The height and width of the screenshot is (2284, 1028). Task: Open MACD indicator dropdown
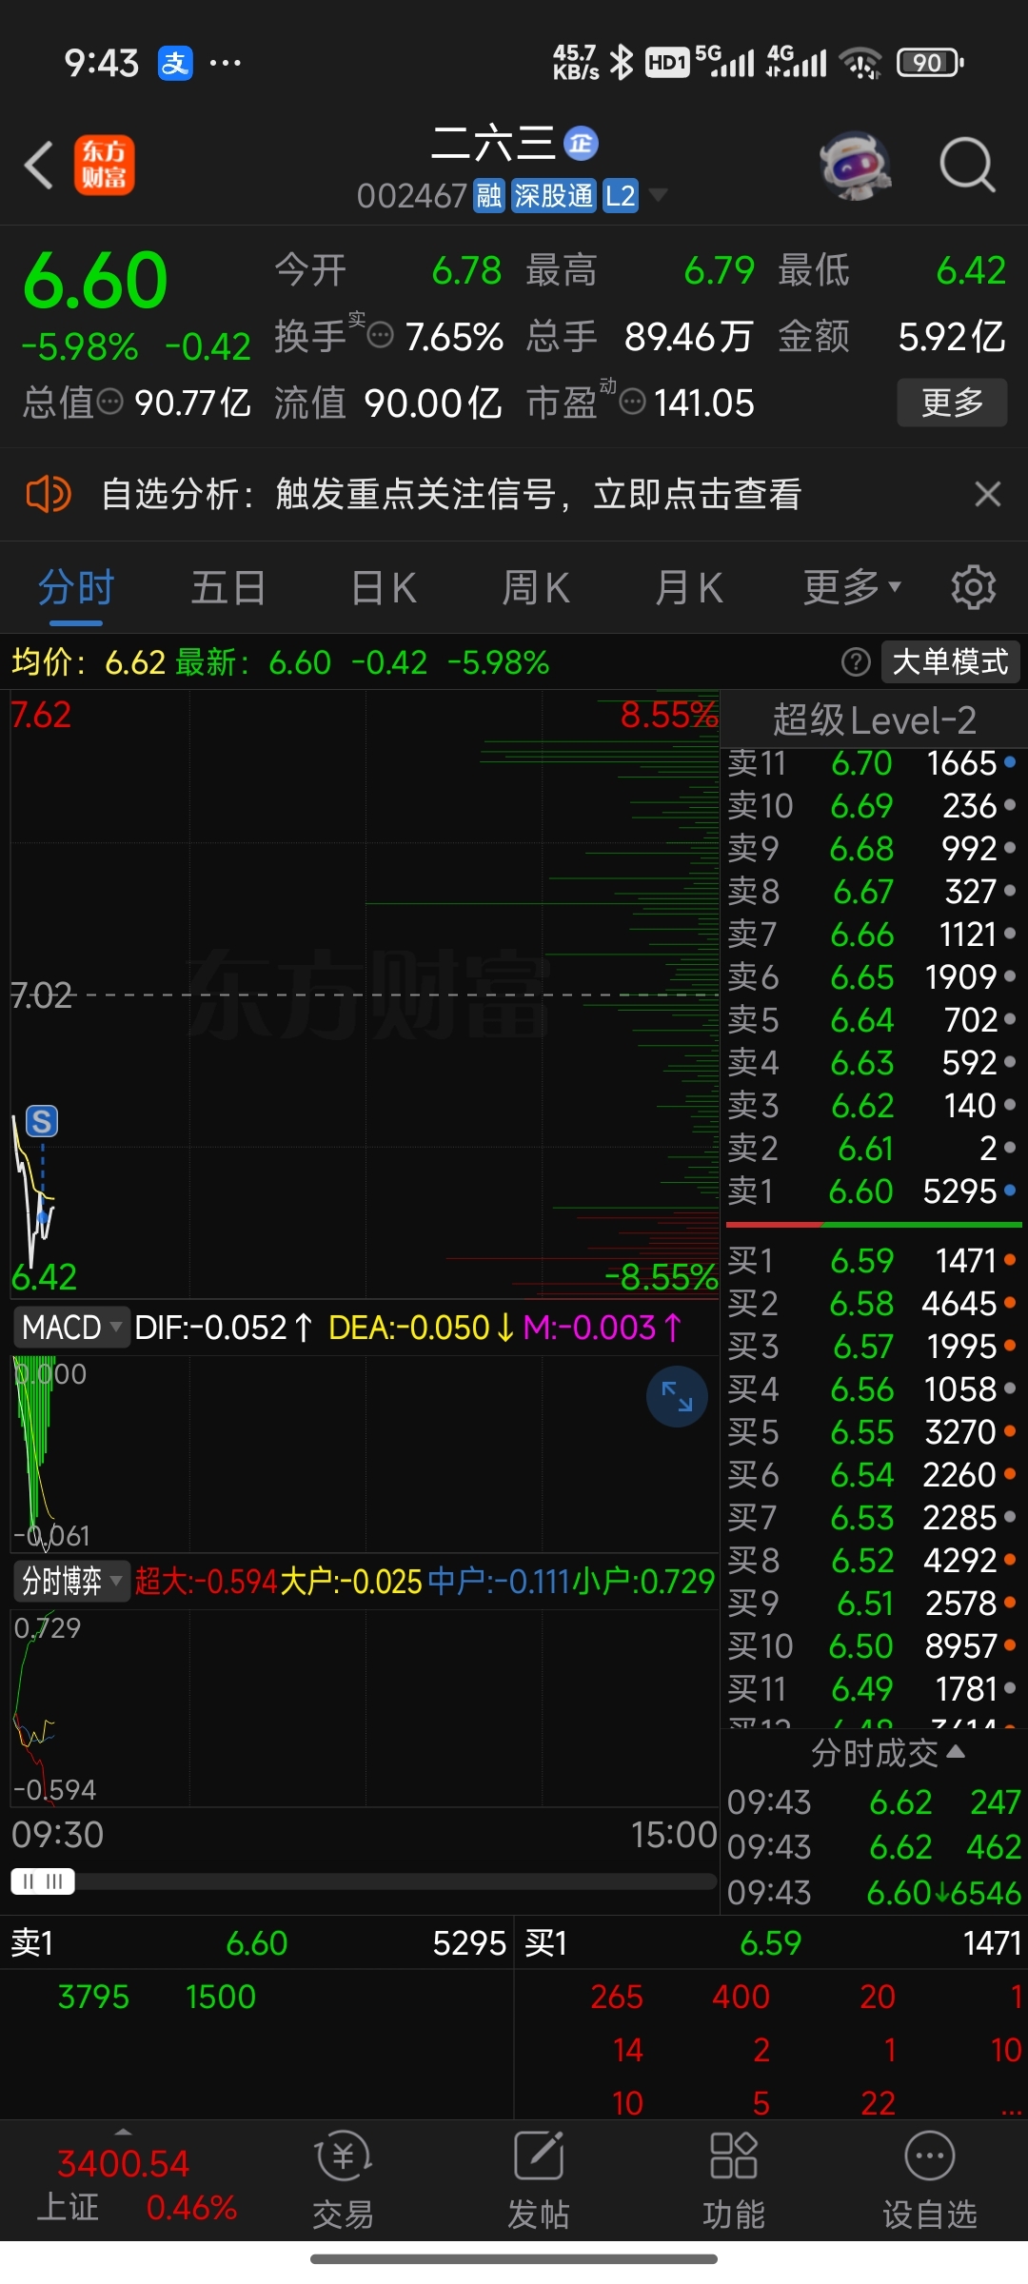coord(71,1327)
